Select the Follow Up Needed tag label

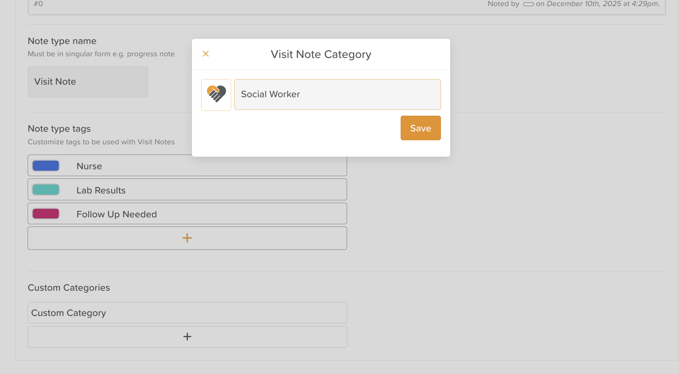[x=116, y=214]
